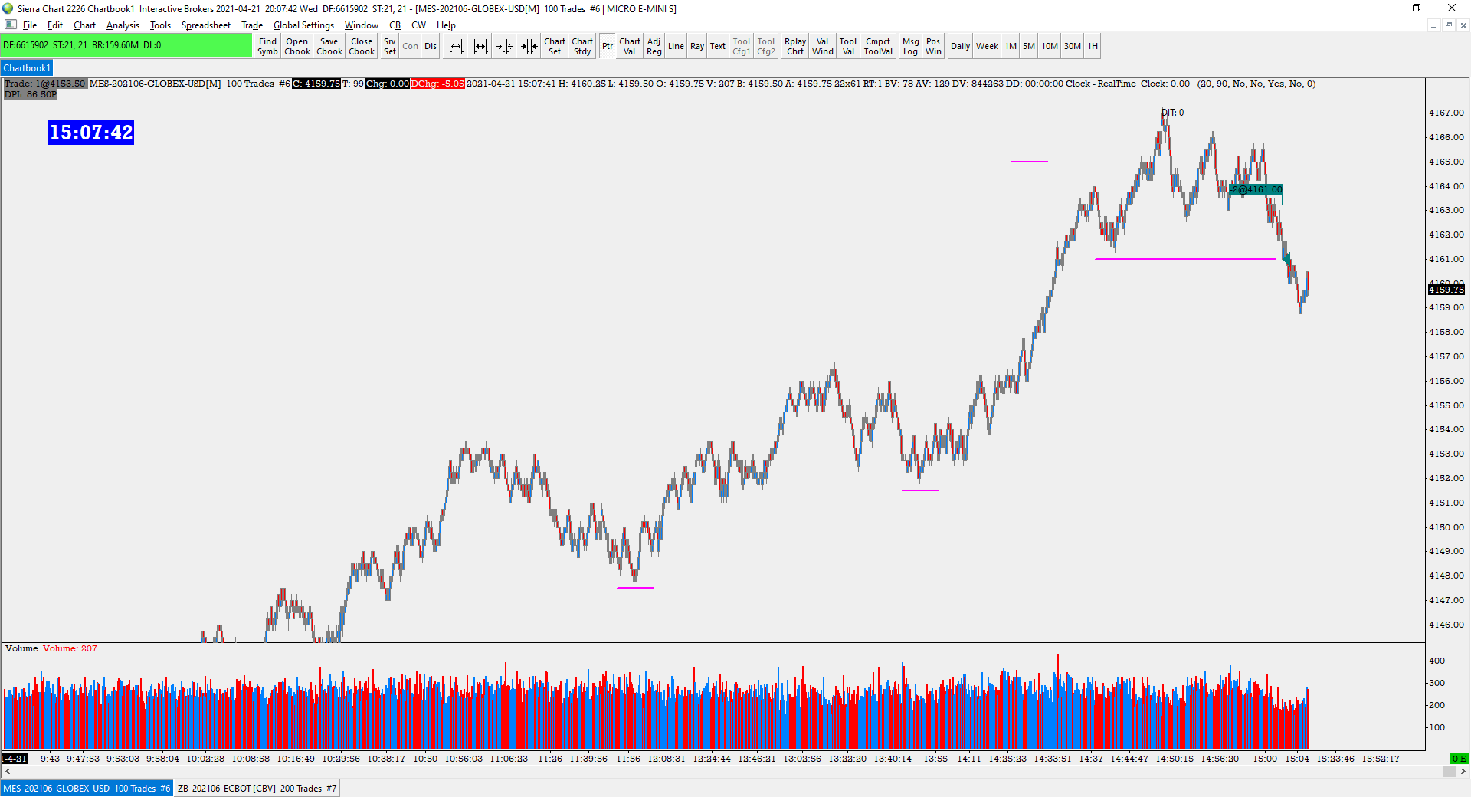Image resolution: width=1471 pixels, height=797 pixels.
Task: Click the increase bar spacing icon
Action: pyautogui.click(x=456, y=46)
